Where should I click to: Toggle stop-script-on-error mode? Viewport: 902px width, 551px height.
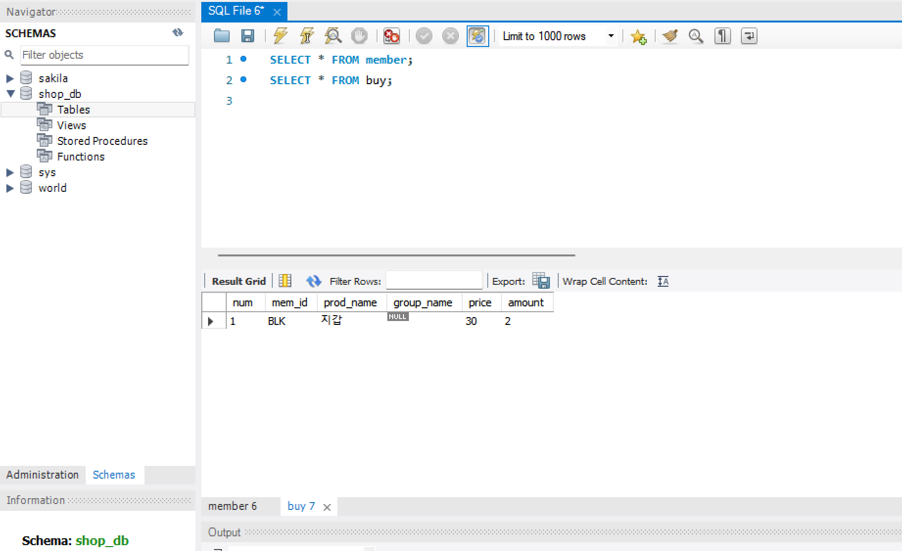(391, 36)
